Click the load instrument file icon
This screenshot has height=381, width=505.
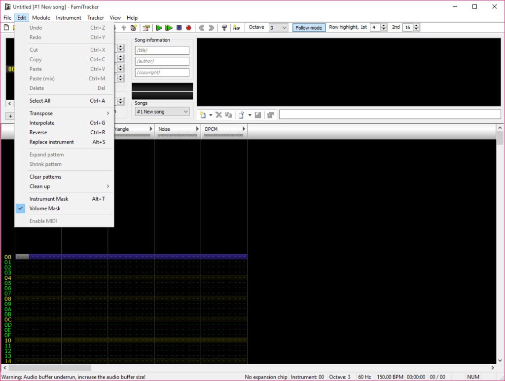pos(241,115)
